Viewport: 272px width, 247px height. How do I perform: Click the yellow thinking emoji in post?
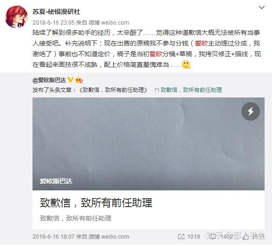point(186,65)
